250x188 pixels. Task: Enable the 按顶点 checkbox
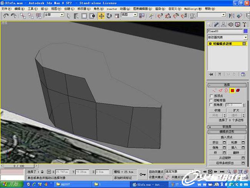[211, 96]
